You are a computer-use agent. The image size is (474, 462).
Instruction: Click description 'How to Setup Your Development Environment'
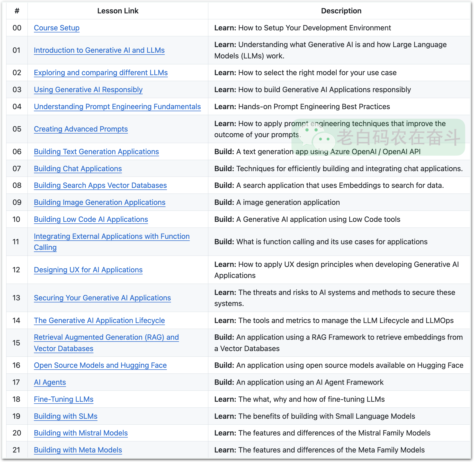(315, 28)
